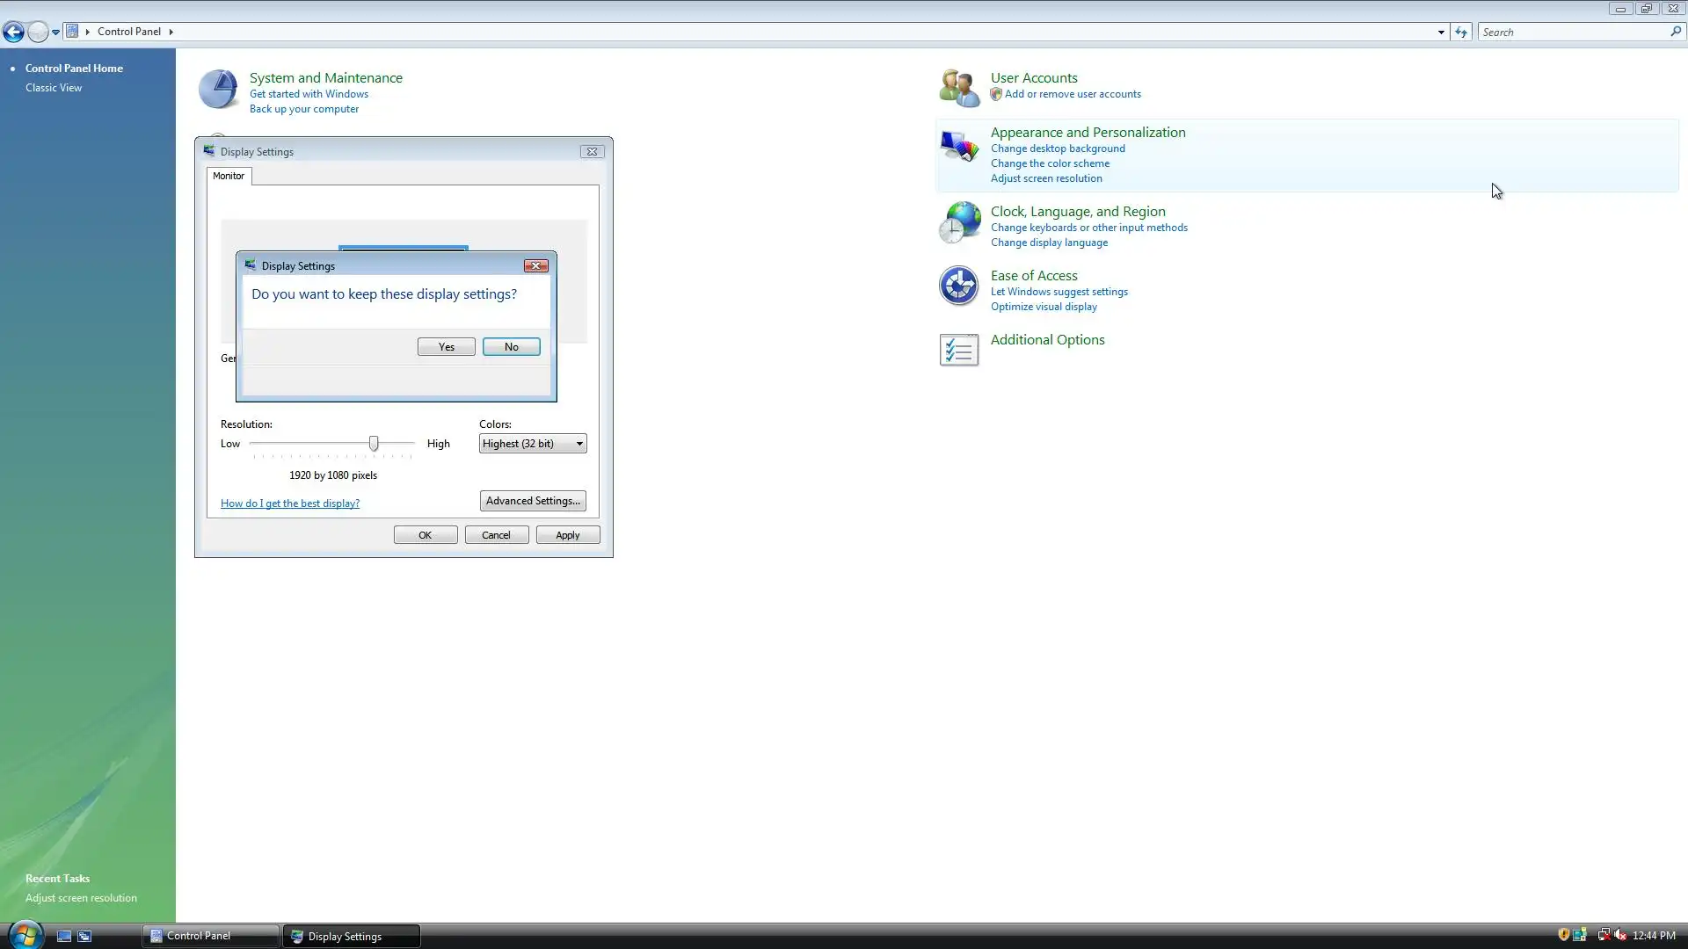
Task: Click the Resolution slider handle
Action: [374, 444]
